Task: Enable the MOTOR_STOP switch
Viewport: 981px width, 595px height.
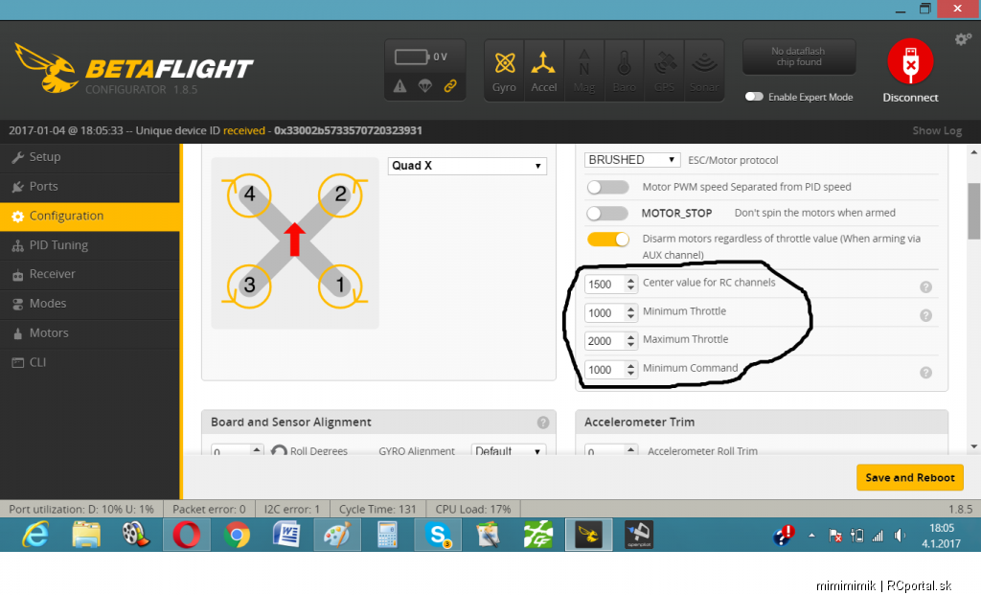Action: [x=607, y=214]
